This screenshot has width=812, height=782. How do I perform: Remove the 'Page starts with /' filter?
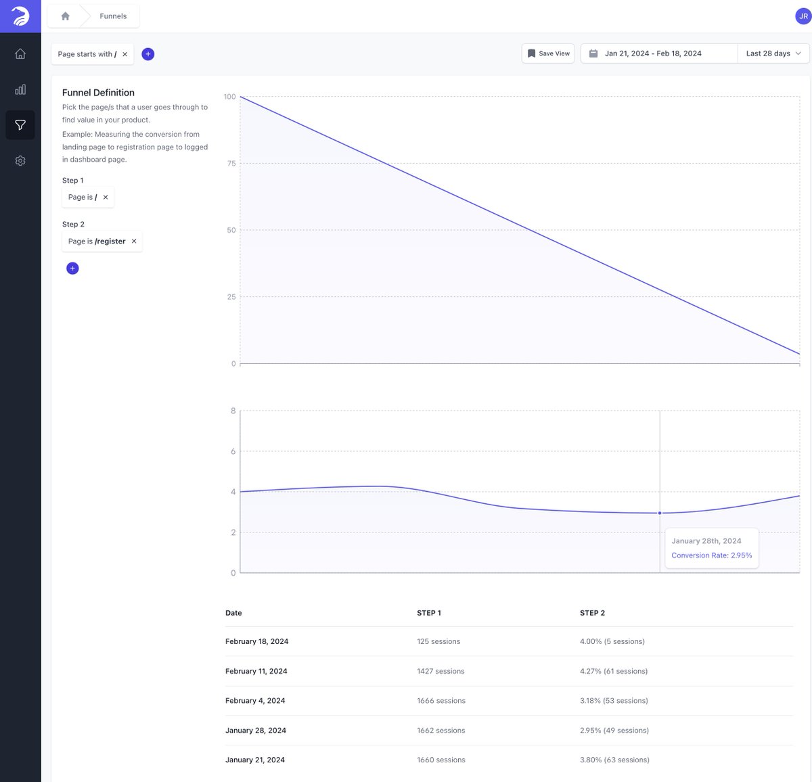pos(125,54)
